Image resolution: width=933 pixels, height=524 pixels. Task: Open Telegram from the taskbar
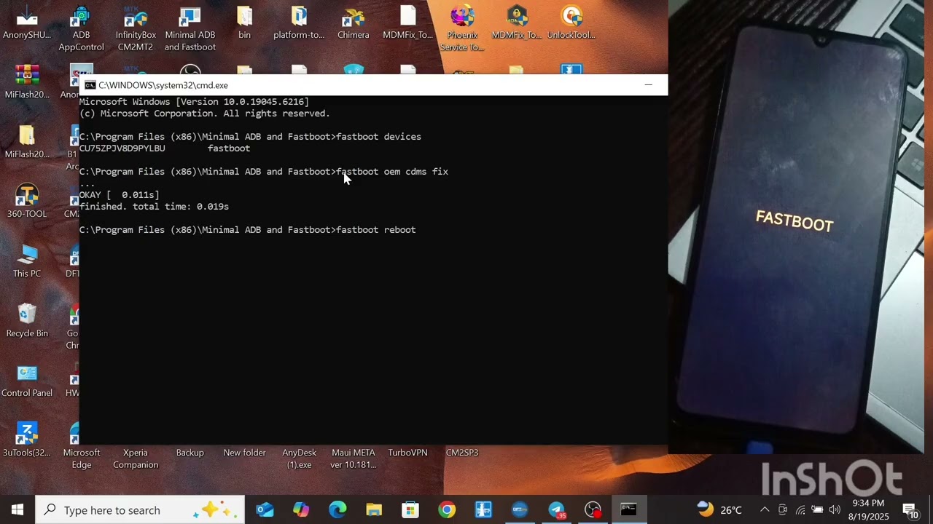pyautogui.click(x=556, y=509)
